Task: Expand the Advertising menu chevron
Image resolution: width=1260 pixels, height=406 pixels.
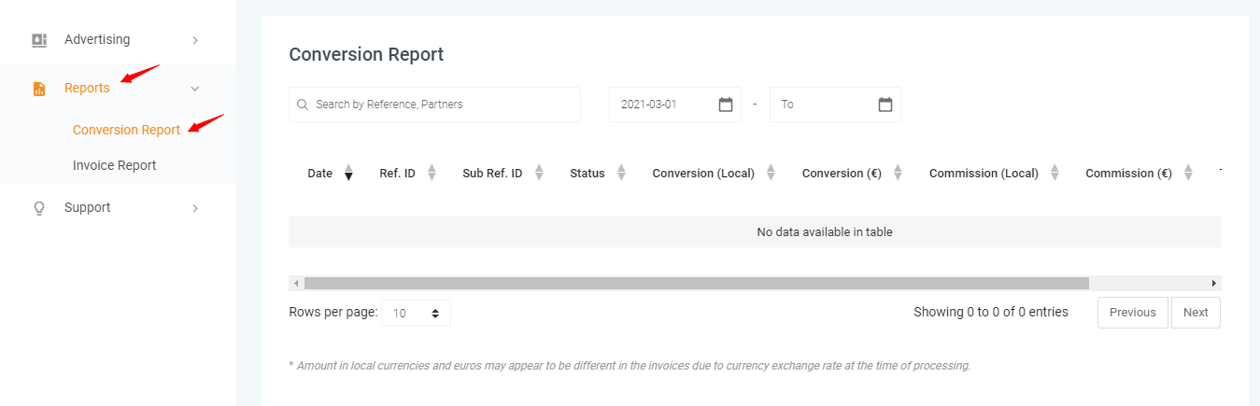Action: coord(195,40)
